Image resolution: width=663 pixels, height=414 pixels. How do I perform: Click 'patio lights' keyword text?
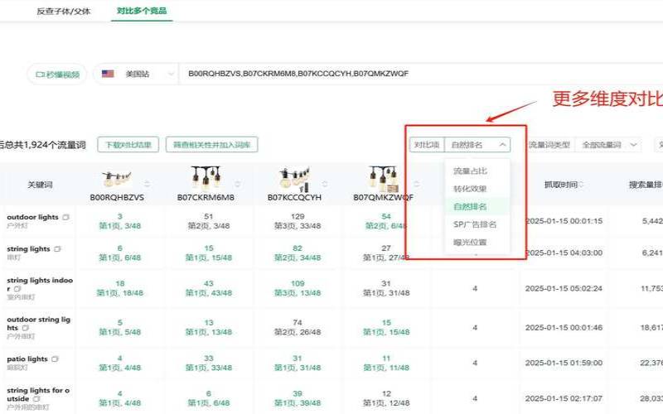coord(27,359)
